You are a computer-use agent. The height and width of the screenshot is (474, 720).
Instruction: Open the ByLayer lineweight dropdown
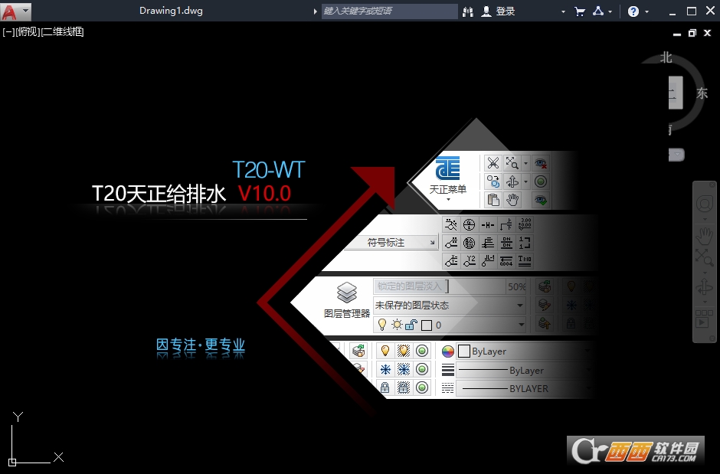click(x=523, y=371)
